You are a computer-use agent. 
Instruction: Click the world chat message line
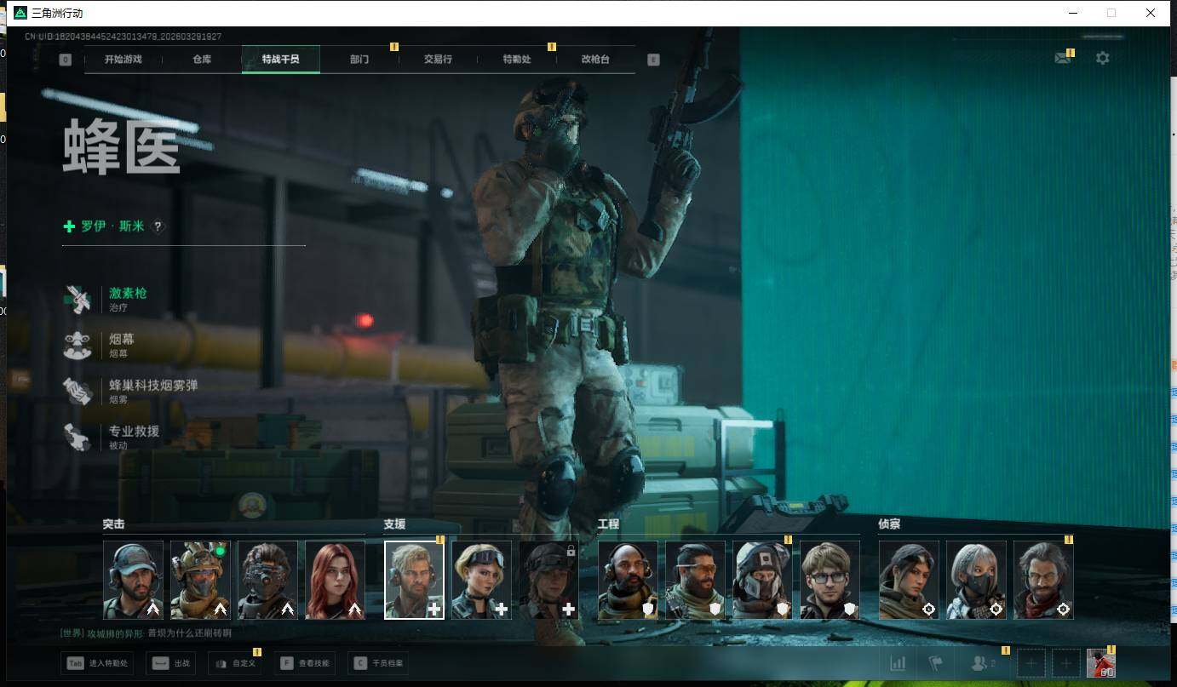[x=146, y=633]
